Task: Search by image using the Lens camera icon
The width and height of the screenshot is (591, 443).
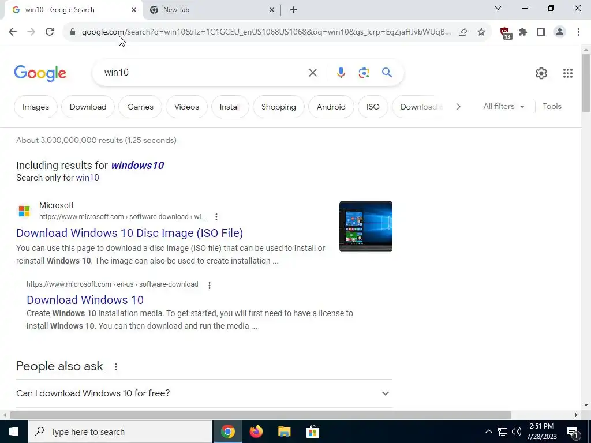Action: [364, 73]
